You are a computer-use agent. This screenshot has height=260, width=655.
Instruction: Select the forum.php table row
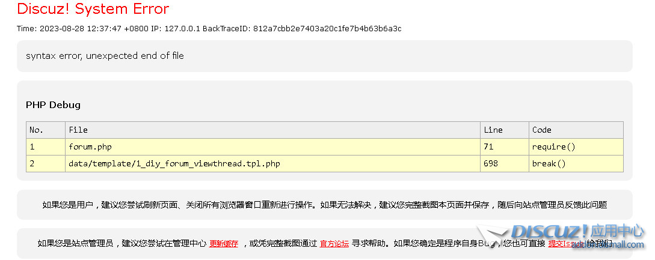[x=325, y=147]
